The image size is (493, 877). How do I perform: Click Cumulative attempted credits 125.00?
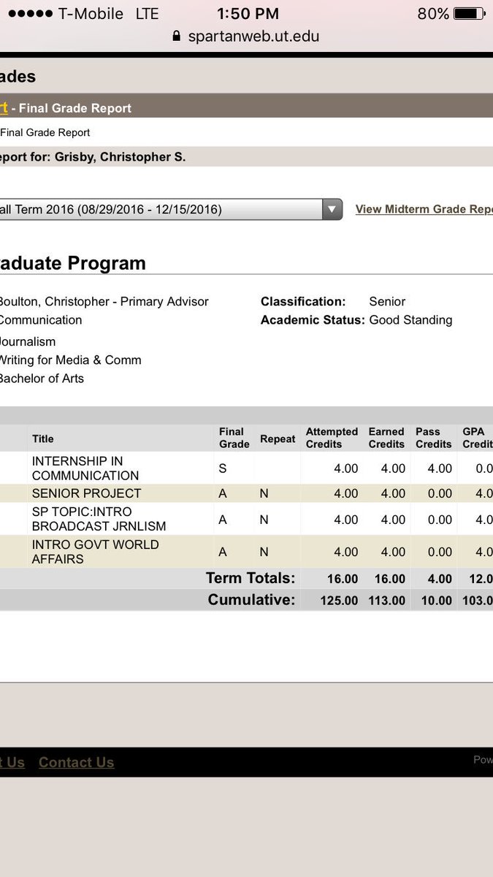(x=338, y=601)
